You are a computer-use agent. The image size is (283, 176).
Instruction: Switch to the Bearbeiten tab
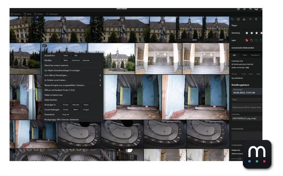click(x=255, y=55)
